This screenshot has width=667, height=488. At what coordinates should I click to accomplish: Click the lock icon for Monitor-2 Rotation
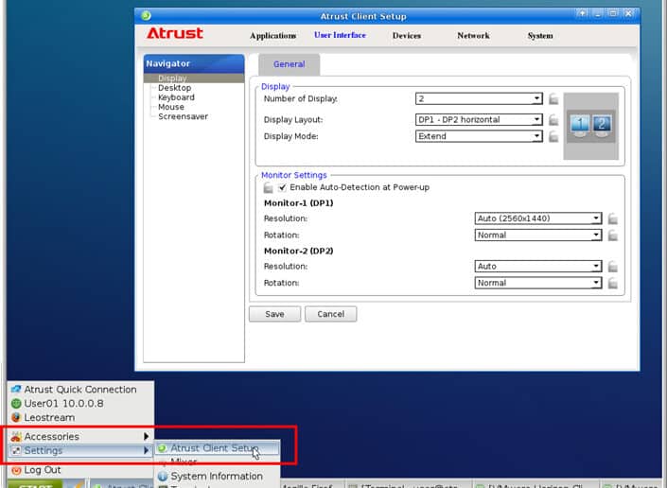[x=612, y=283]
